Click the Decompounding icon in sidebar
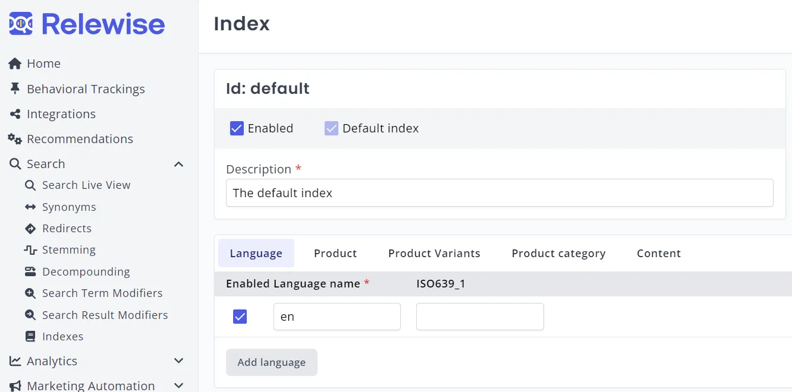The image size is (792, 392). pos(30,272)
